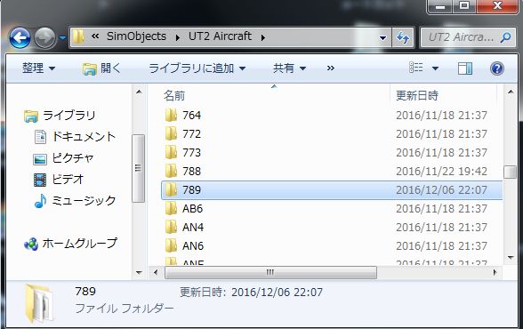The image size is (523, 329).
Task: Click the file list vertical scrollbar thumb
Action: tap(511, 172)
